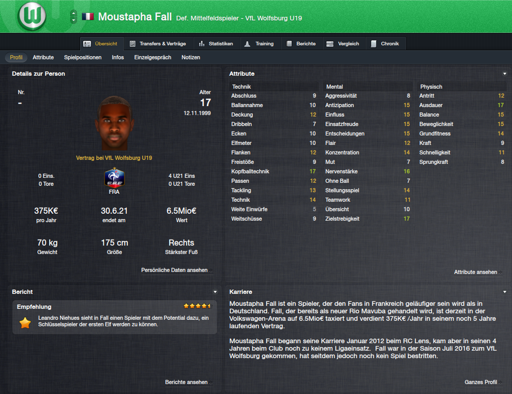Step to previous player with up arrow
This screenshot has height=394, width=512.
click(x=74, y=13)
